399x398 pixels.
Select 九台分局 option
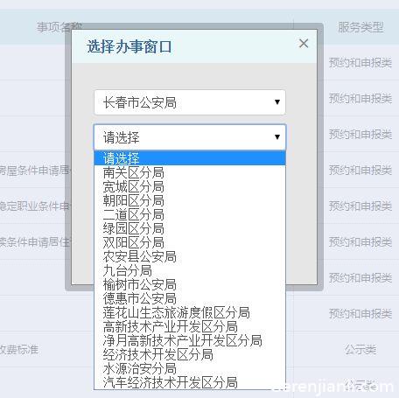190,270
